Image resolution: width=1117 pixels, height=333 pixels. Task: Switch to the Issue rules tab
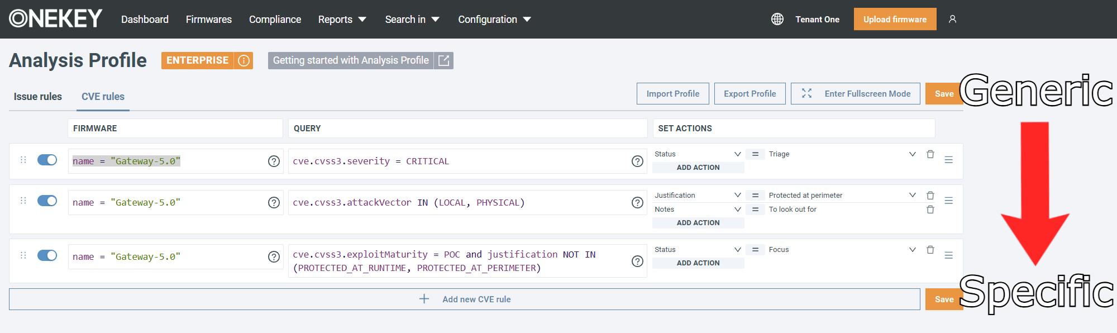tap(38, 97)
